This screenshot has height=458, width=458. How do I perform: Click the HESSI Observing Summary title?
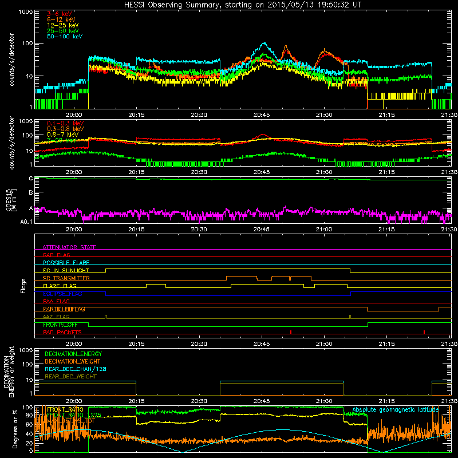pos(242,5)
